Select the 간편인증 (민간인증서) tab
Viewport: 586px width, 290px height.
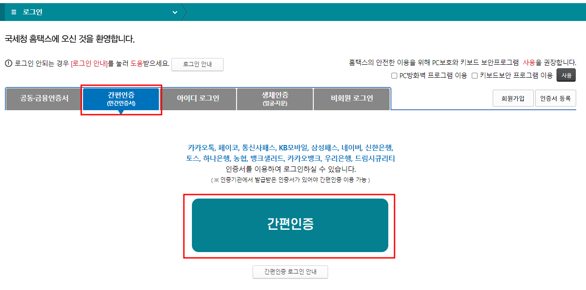pyautogui.click(x=121, y=99)
